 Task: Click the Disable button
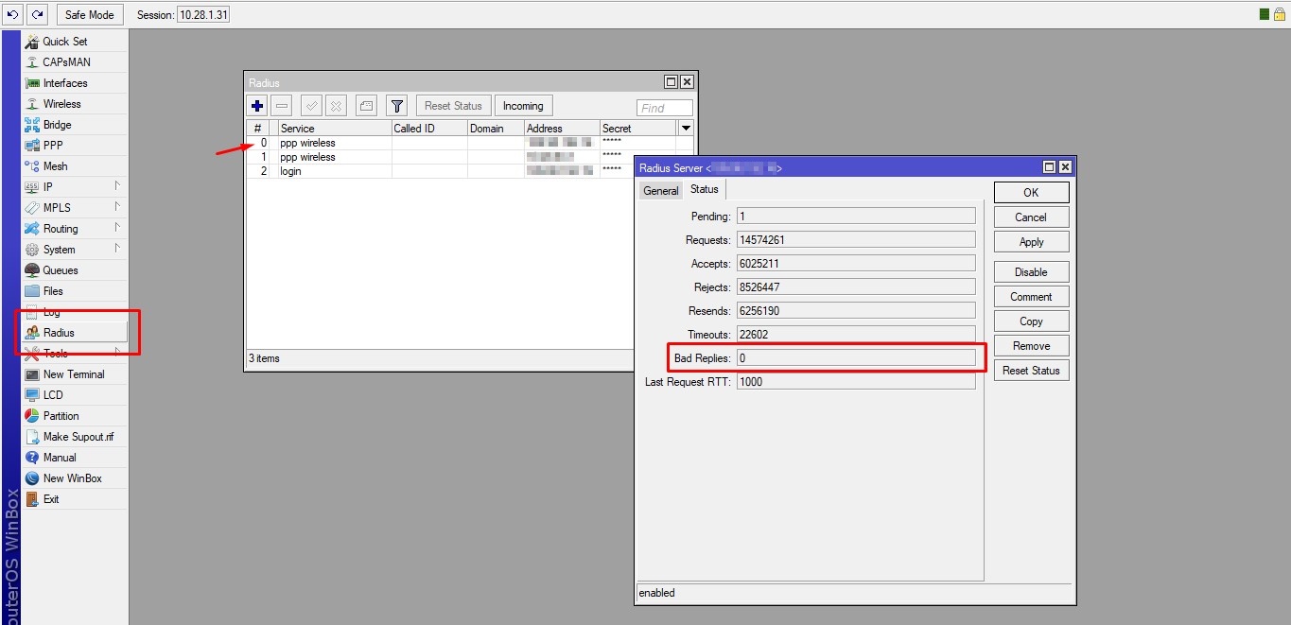click(1031, 271)
